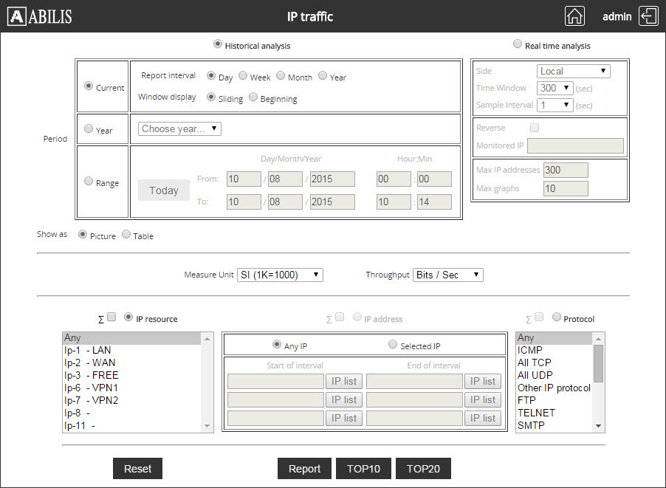Open the Throughput Bits / Sec dropdown
The width and height of the screenshot is (666, 488).
pyautogui.click(x=447, y=275)
